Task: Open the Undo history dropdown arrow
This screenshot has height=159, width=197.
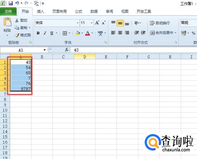Action: [21, 3]
